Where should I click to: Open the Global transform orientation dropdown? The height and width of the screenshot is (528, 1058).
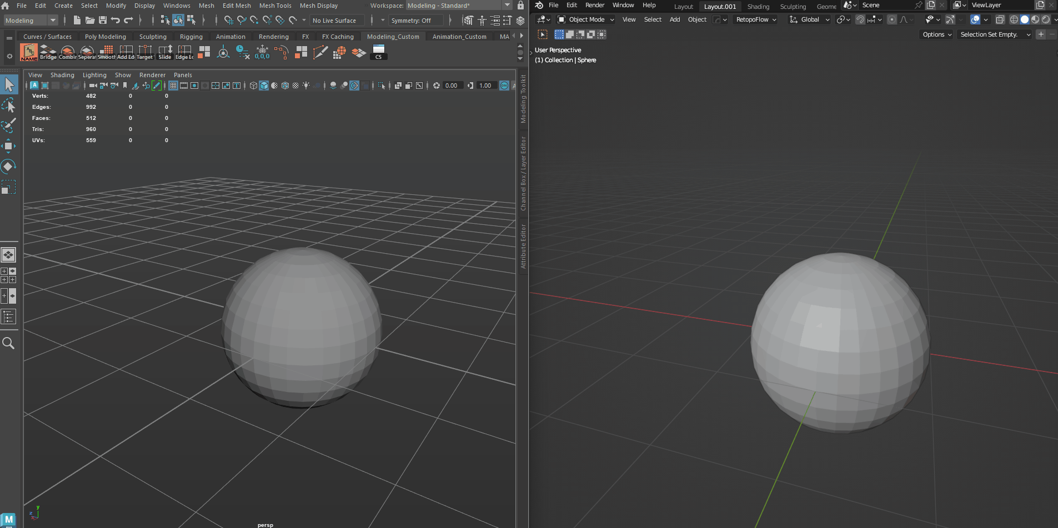(809, 19)
